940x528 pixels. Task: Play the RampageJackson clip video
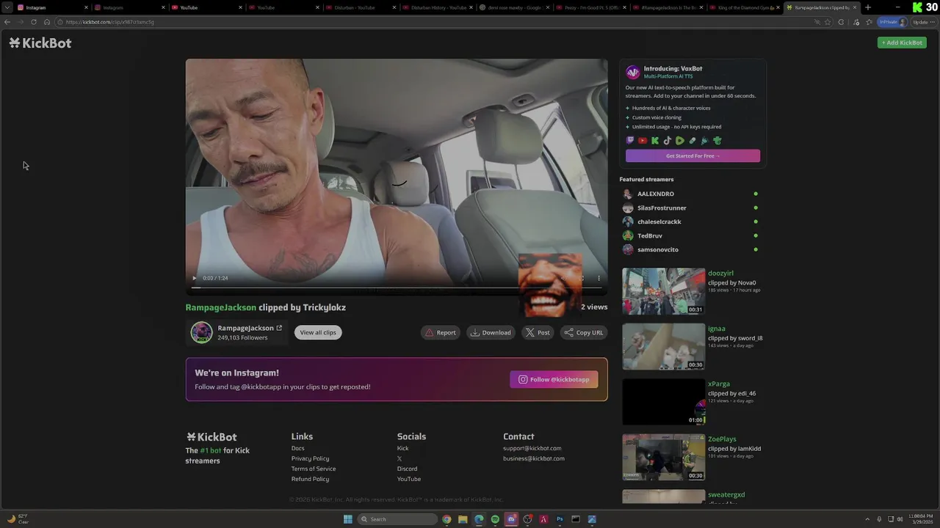[x=195, y=278]
